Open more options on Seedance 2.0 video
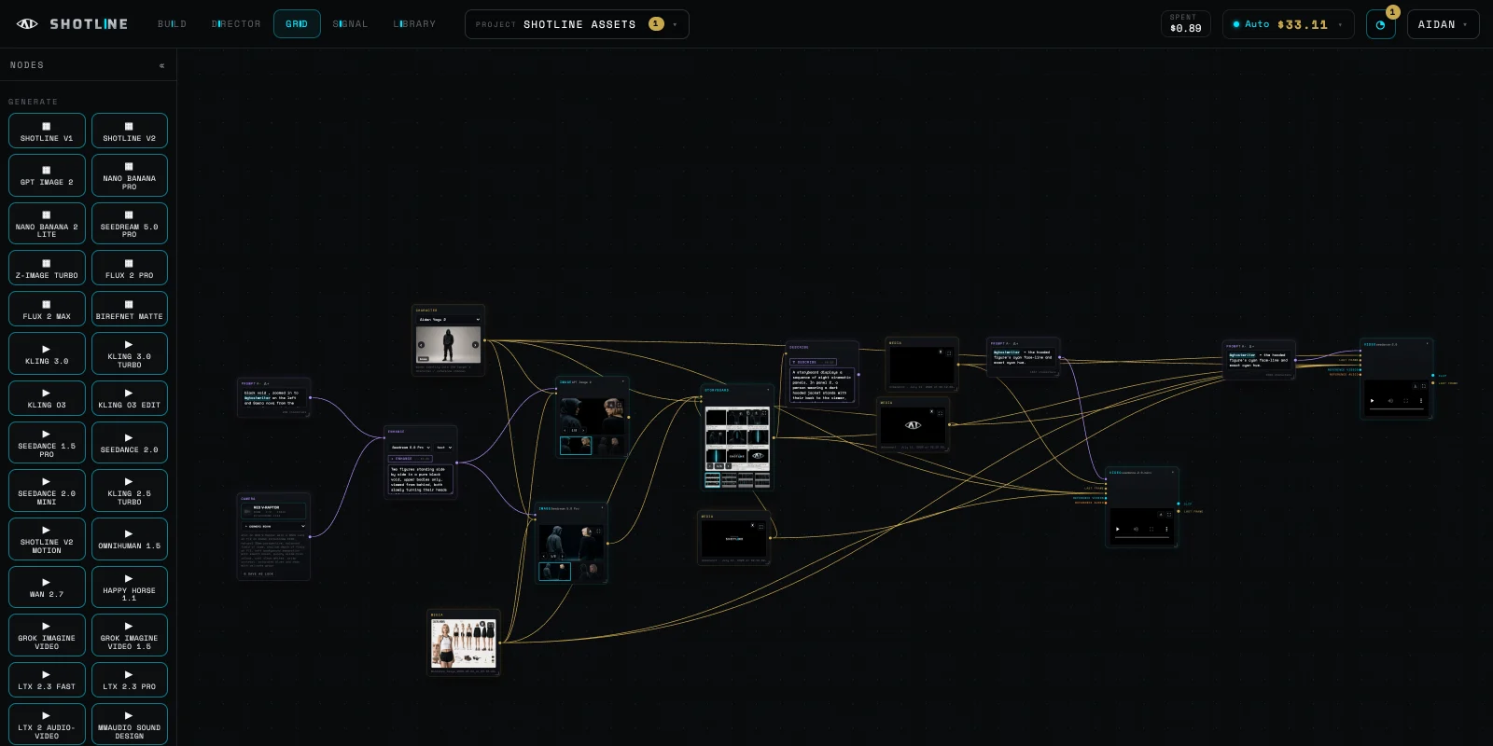This screenshot has height=746, width=1493. click(x=1421, y=401)
